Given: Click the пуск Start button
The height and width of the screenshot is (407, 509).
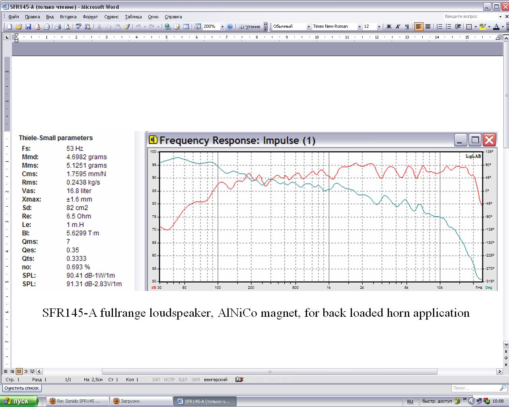Looking at the screenshot, I should (19, 401).
